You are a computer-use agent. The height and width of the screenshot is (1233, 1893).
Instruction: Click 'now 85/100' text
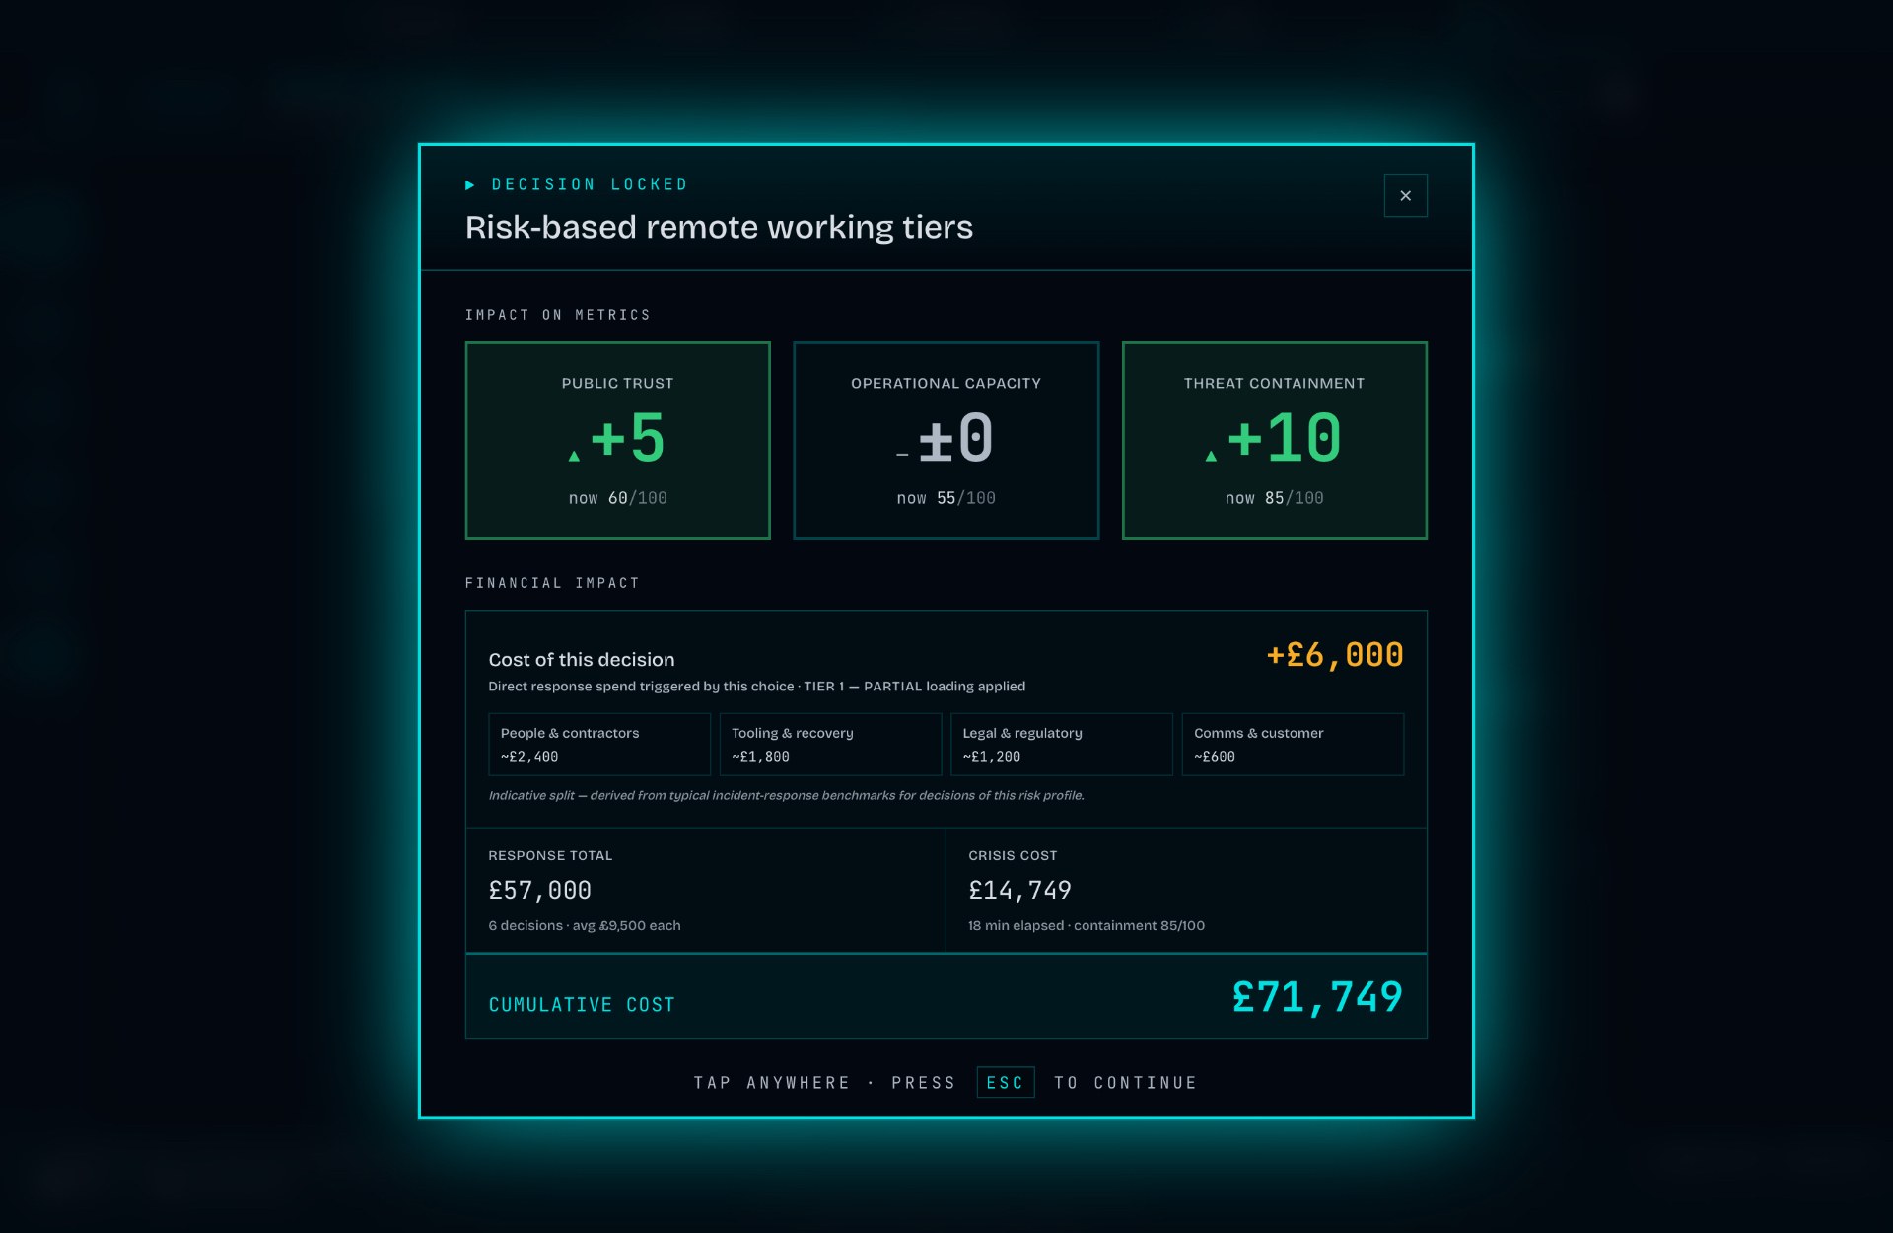(1274, 498)
